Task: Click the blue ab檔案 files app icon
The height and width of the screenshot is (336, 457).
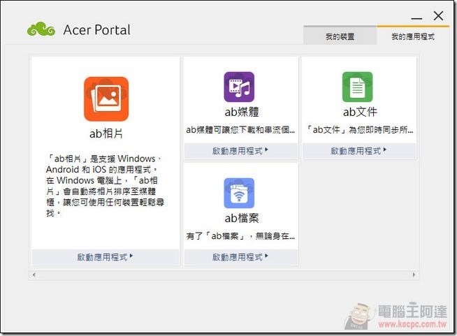Action: point(239,193)
